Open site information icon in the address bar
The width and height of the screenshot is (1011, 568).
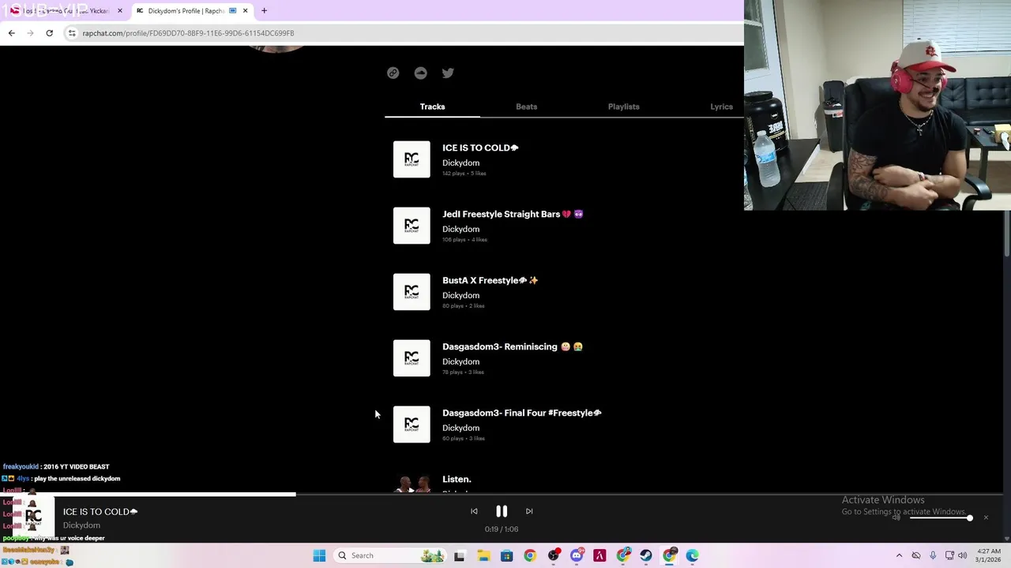point(72,33)
